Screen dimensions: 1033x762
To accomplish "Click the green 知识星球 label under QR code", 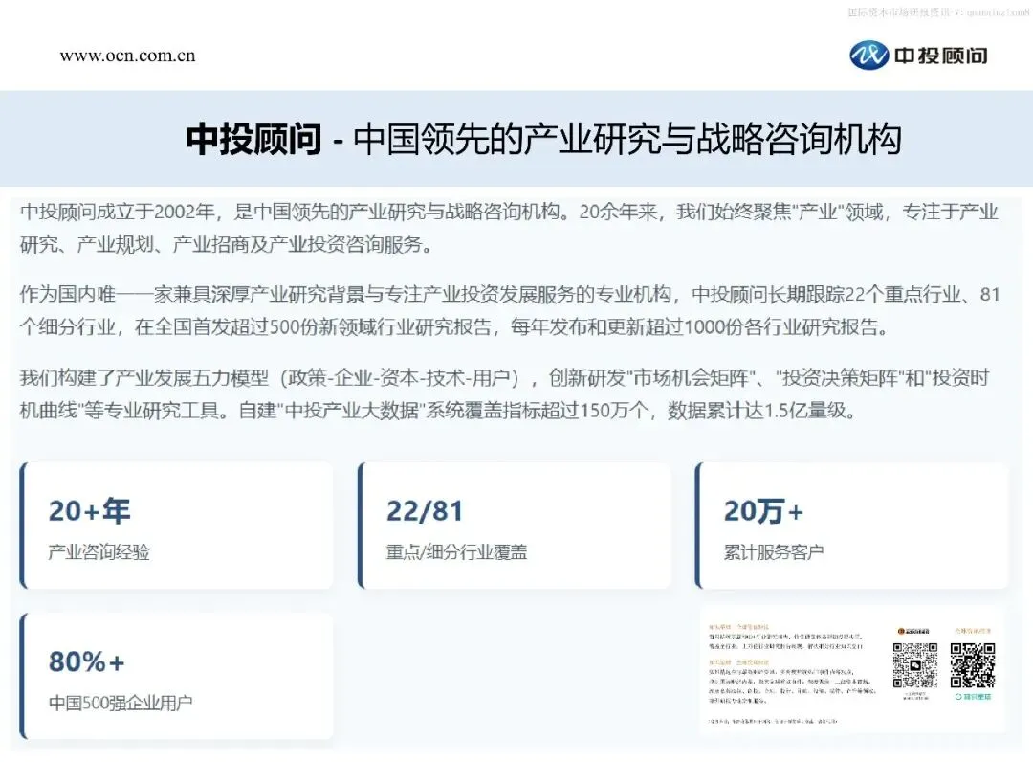I will [973, 697].
